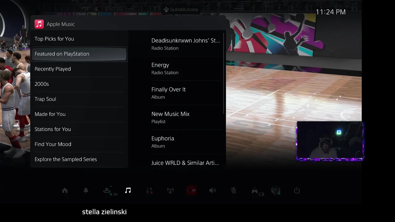Click the 11:24 PM clock
Image resolution: width=395 pixels, height=222 pixels.
(331, 12)
